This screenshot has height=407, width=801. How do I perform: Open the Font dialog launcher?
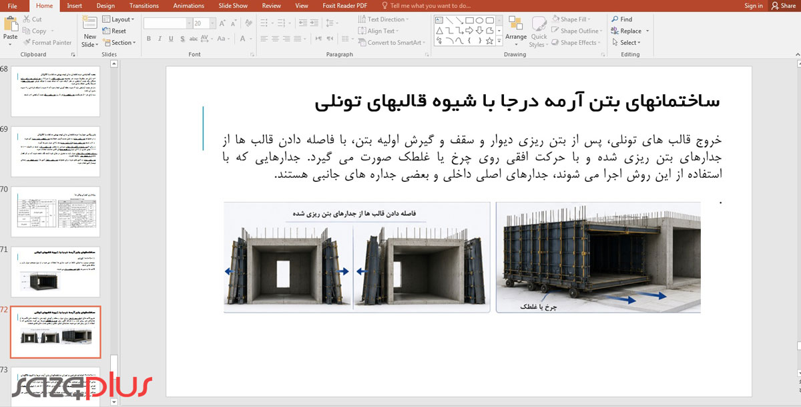tap(252, 53)
